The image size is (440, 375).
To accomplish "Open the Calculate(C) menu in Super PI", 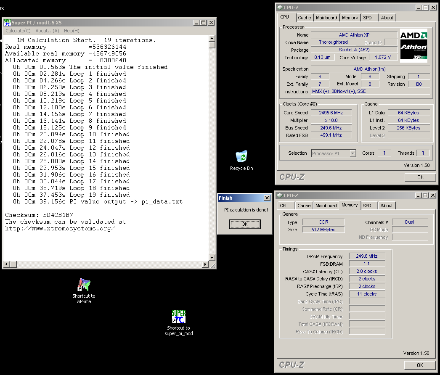I will (x=18, y=31).
